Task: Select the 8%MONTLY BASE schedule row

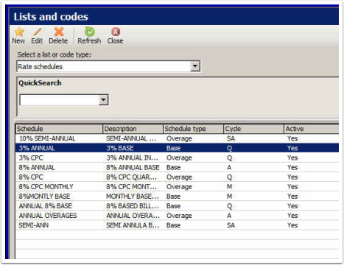Action: pos(178,197)
